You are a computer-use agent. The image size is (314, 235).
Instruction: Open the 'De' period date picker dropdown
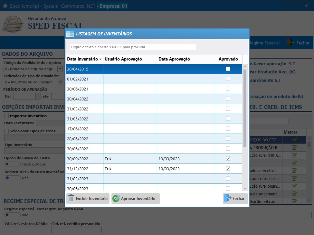pos(38,96)
